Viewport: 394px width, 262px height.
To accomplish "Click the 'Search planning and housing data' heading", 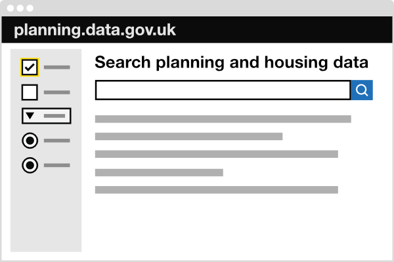I will (231, 62).
